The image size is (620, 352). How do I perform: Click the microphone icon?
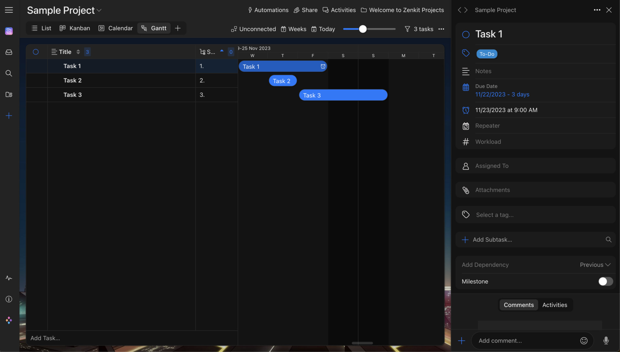(x=606, y=340)
